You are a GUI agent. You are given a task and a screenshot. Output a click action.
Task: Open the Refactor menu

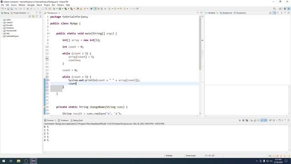click(x=22, y=5)
